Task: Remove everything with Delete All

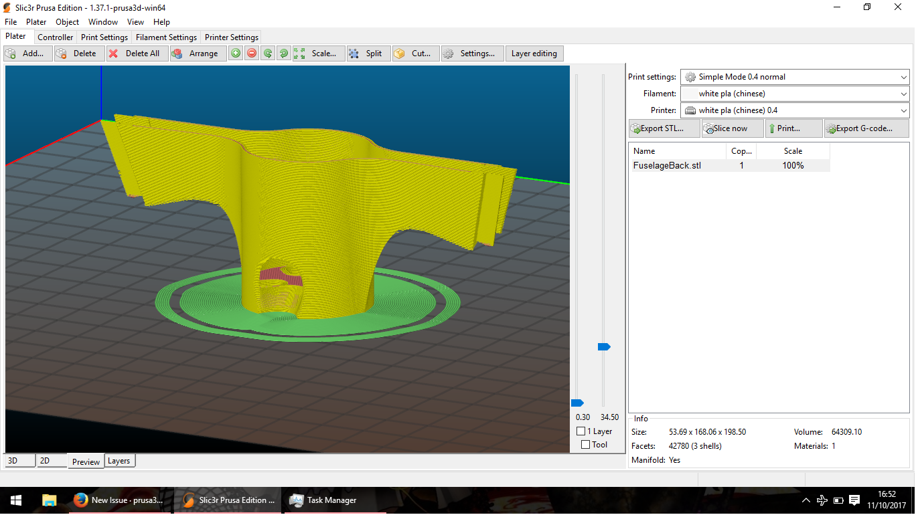Action: 137,54
